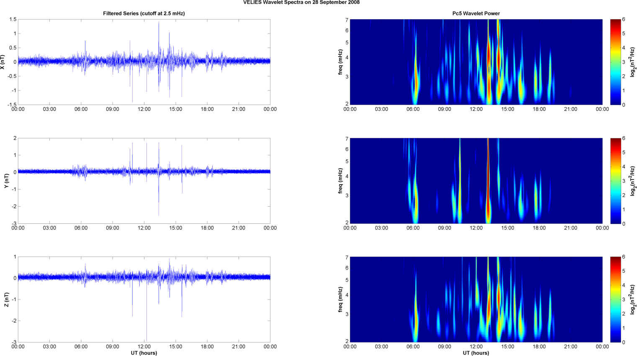Click the Z component filtered time series plot
The width and height of the screenshot is (637, 356).
tap(144, 300)
